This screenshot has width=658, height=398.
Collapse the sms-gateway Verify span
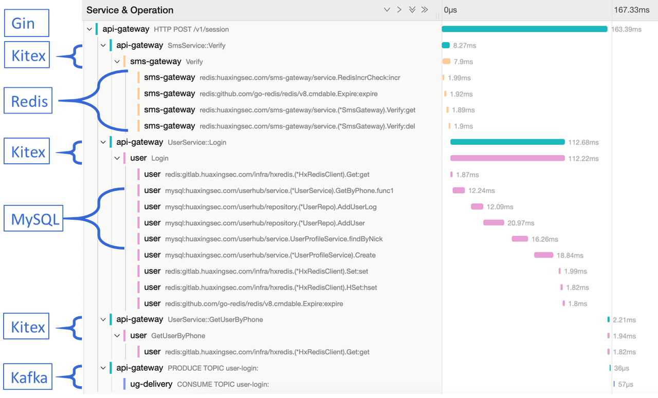click(x=117, y=62)
